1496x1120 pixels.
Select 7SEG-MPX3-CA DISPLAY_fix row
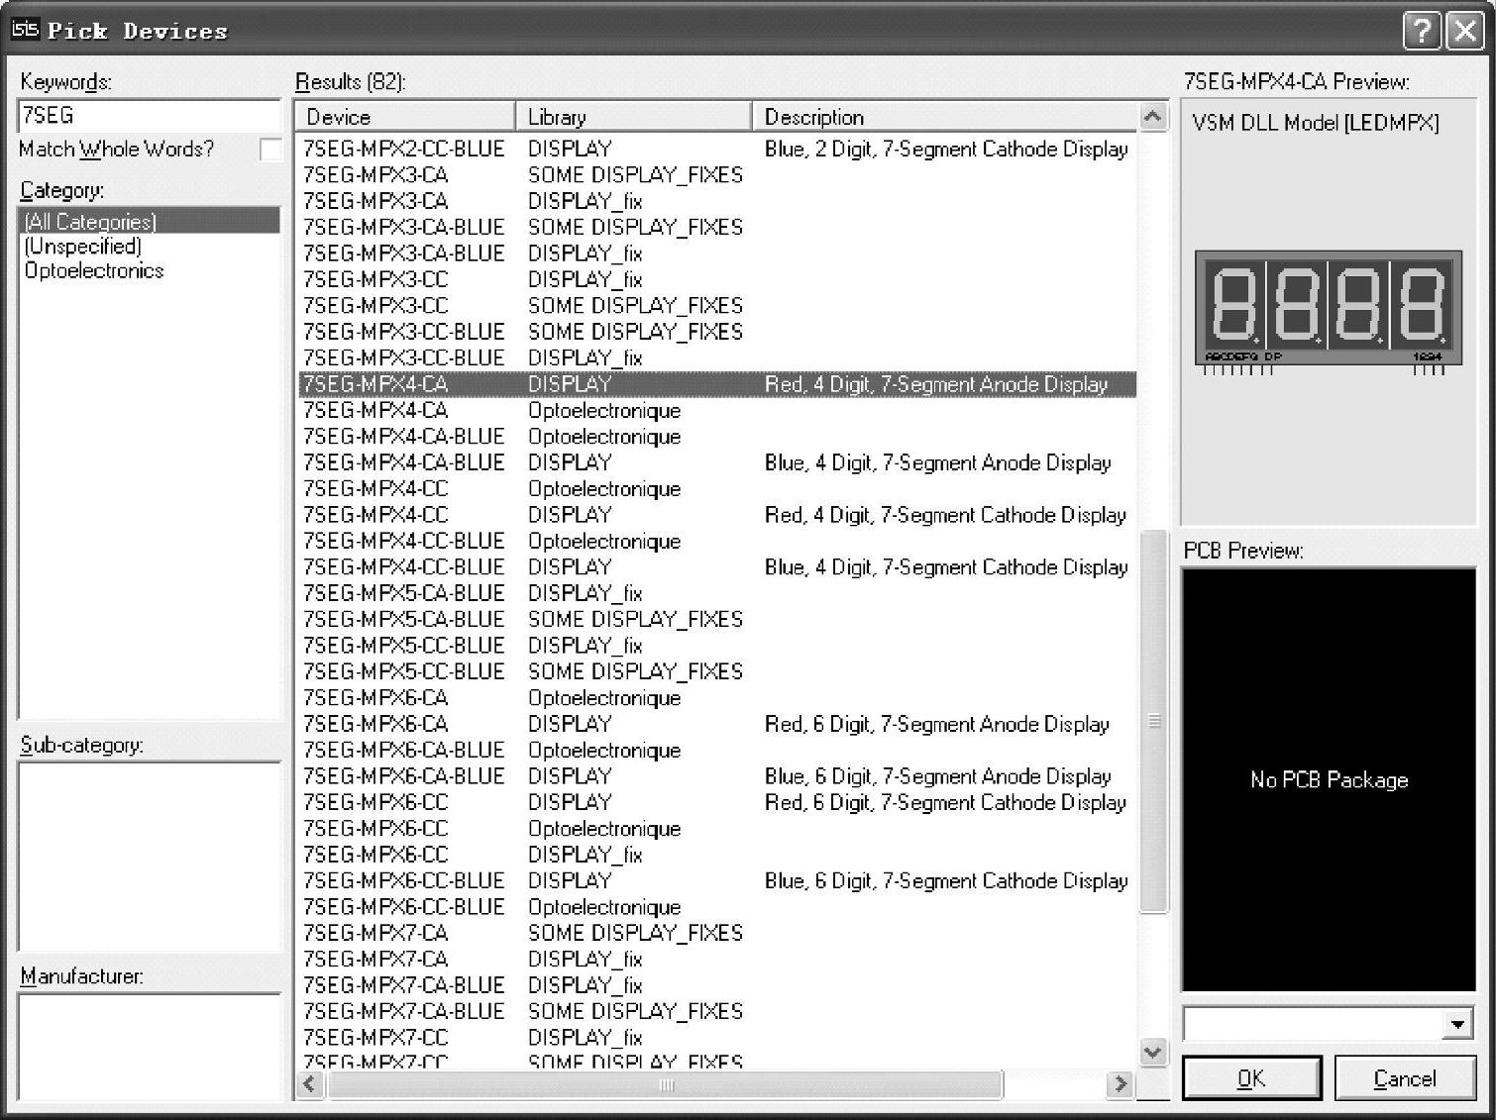click(717, 201)
